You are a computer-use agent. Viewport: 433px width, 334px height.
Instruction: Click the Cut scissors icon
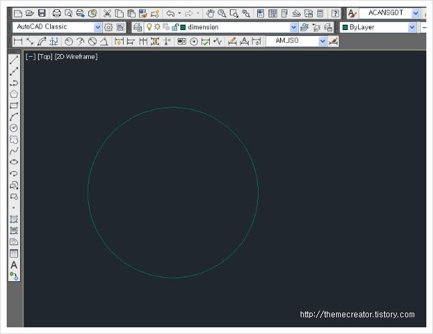(x=107, y=13)
